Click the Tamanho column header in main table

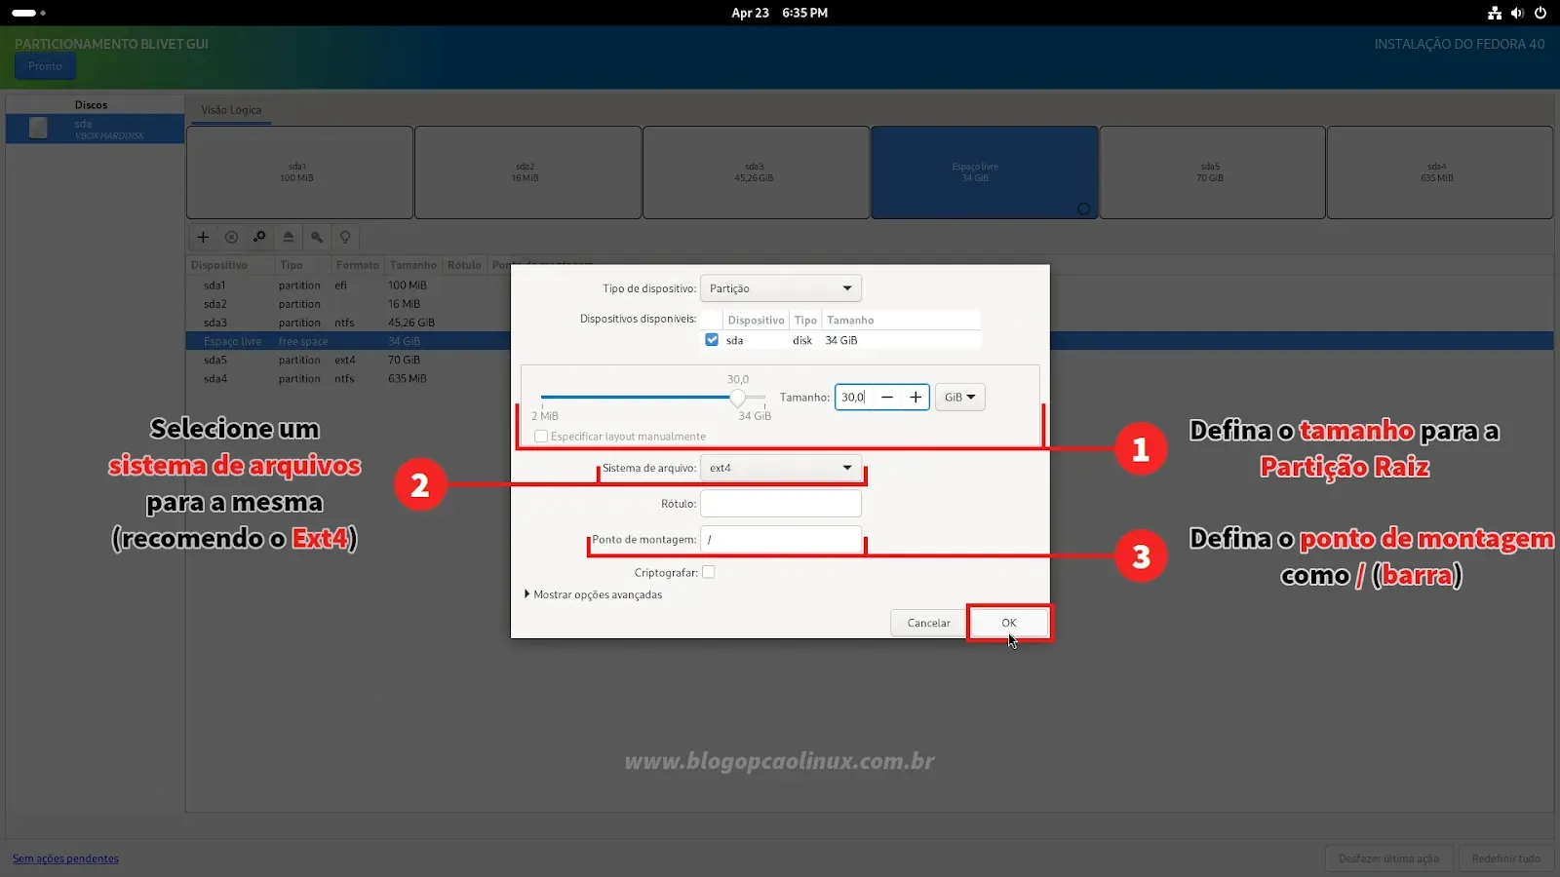click(x=413, y=265)
